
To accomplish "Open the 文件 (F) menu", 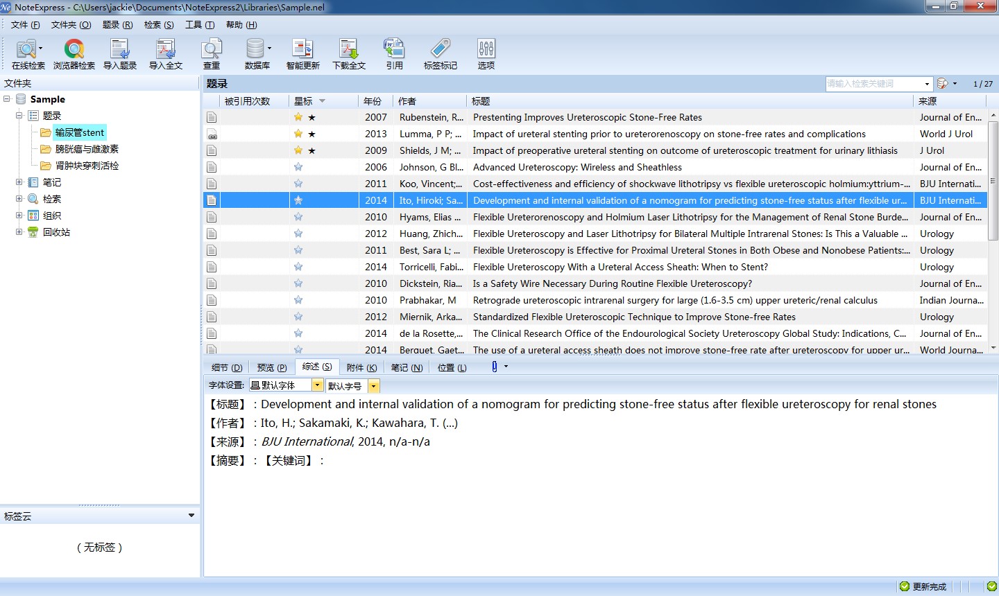I will pos(26,25).
